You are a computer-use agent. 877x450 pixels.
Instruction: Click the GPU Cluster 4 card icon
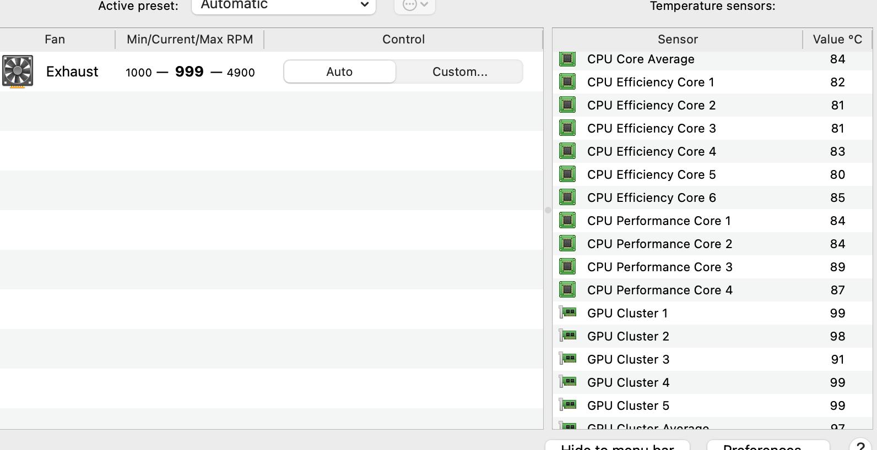[x=567, y=382]
